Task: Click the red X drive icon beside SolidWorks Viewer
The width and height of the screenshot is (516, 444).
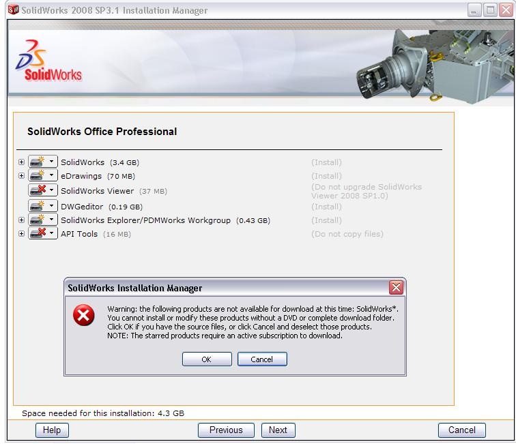Action: coord(37,190)
